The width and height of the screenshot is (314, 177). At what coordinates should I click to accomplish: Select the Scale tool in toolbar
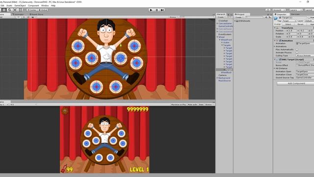(15, 10)
